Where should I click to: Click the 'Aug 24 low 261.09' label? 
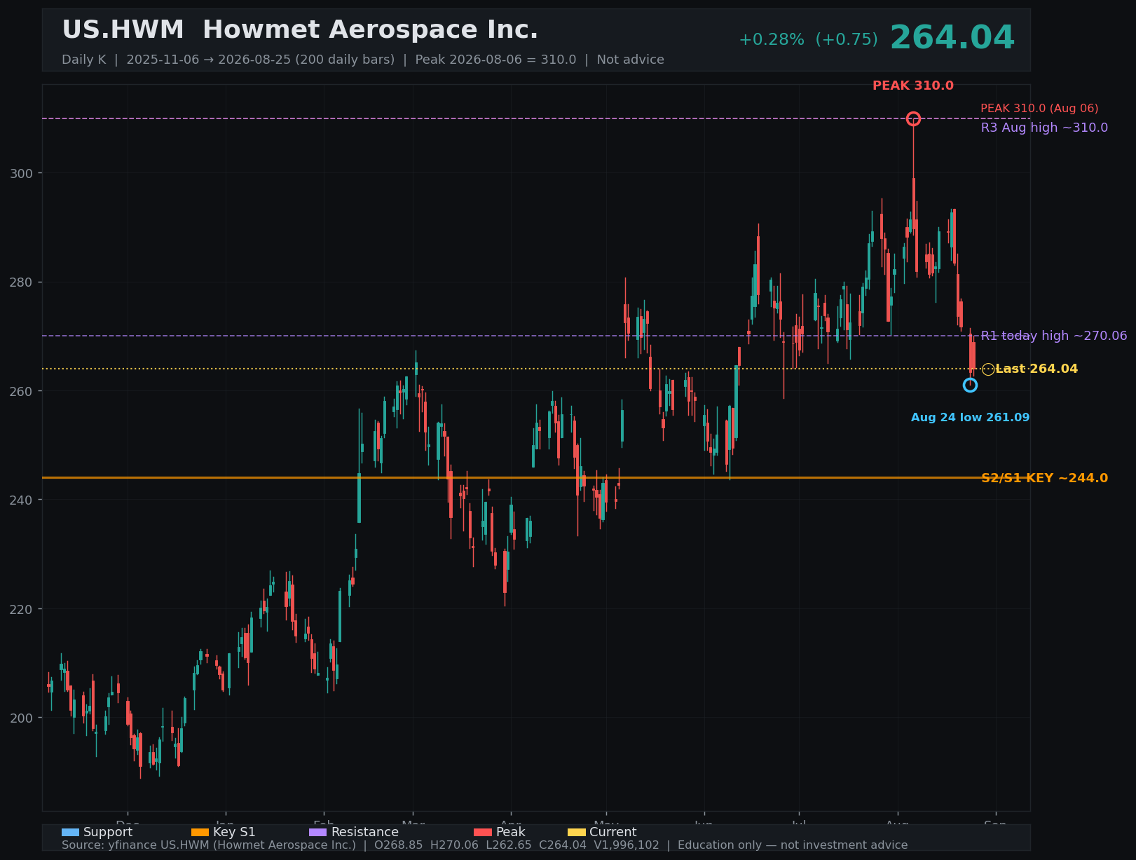970,418
